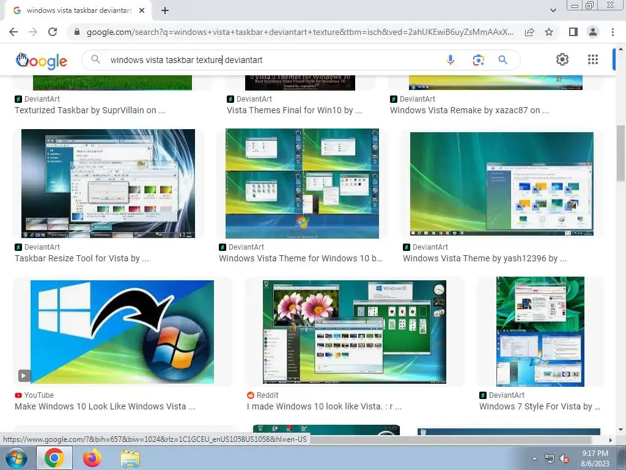The width and height of the screenshot is (626, 470).
Task: Open Make Windows 10 Look Like Vista link
Action: (x=105, y=406)
